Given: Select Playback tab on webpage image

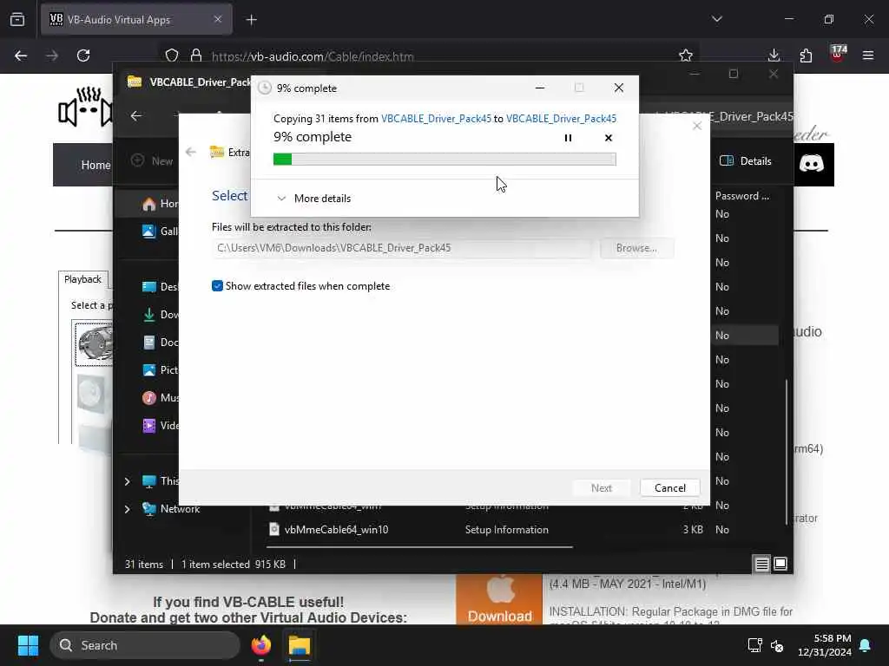Looking at the screenshot, I should (x=82, y=279).
